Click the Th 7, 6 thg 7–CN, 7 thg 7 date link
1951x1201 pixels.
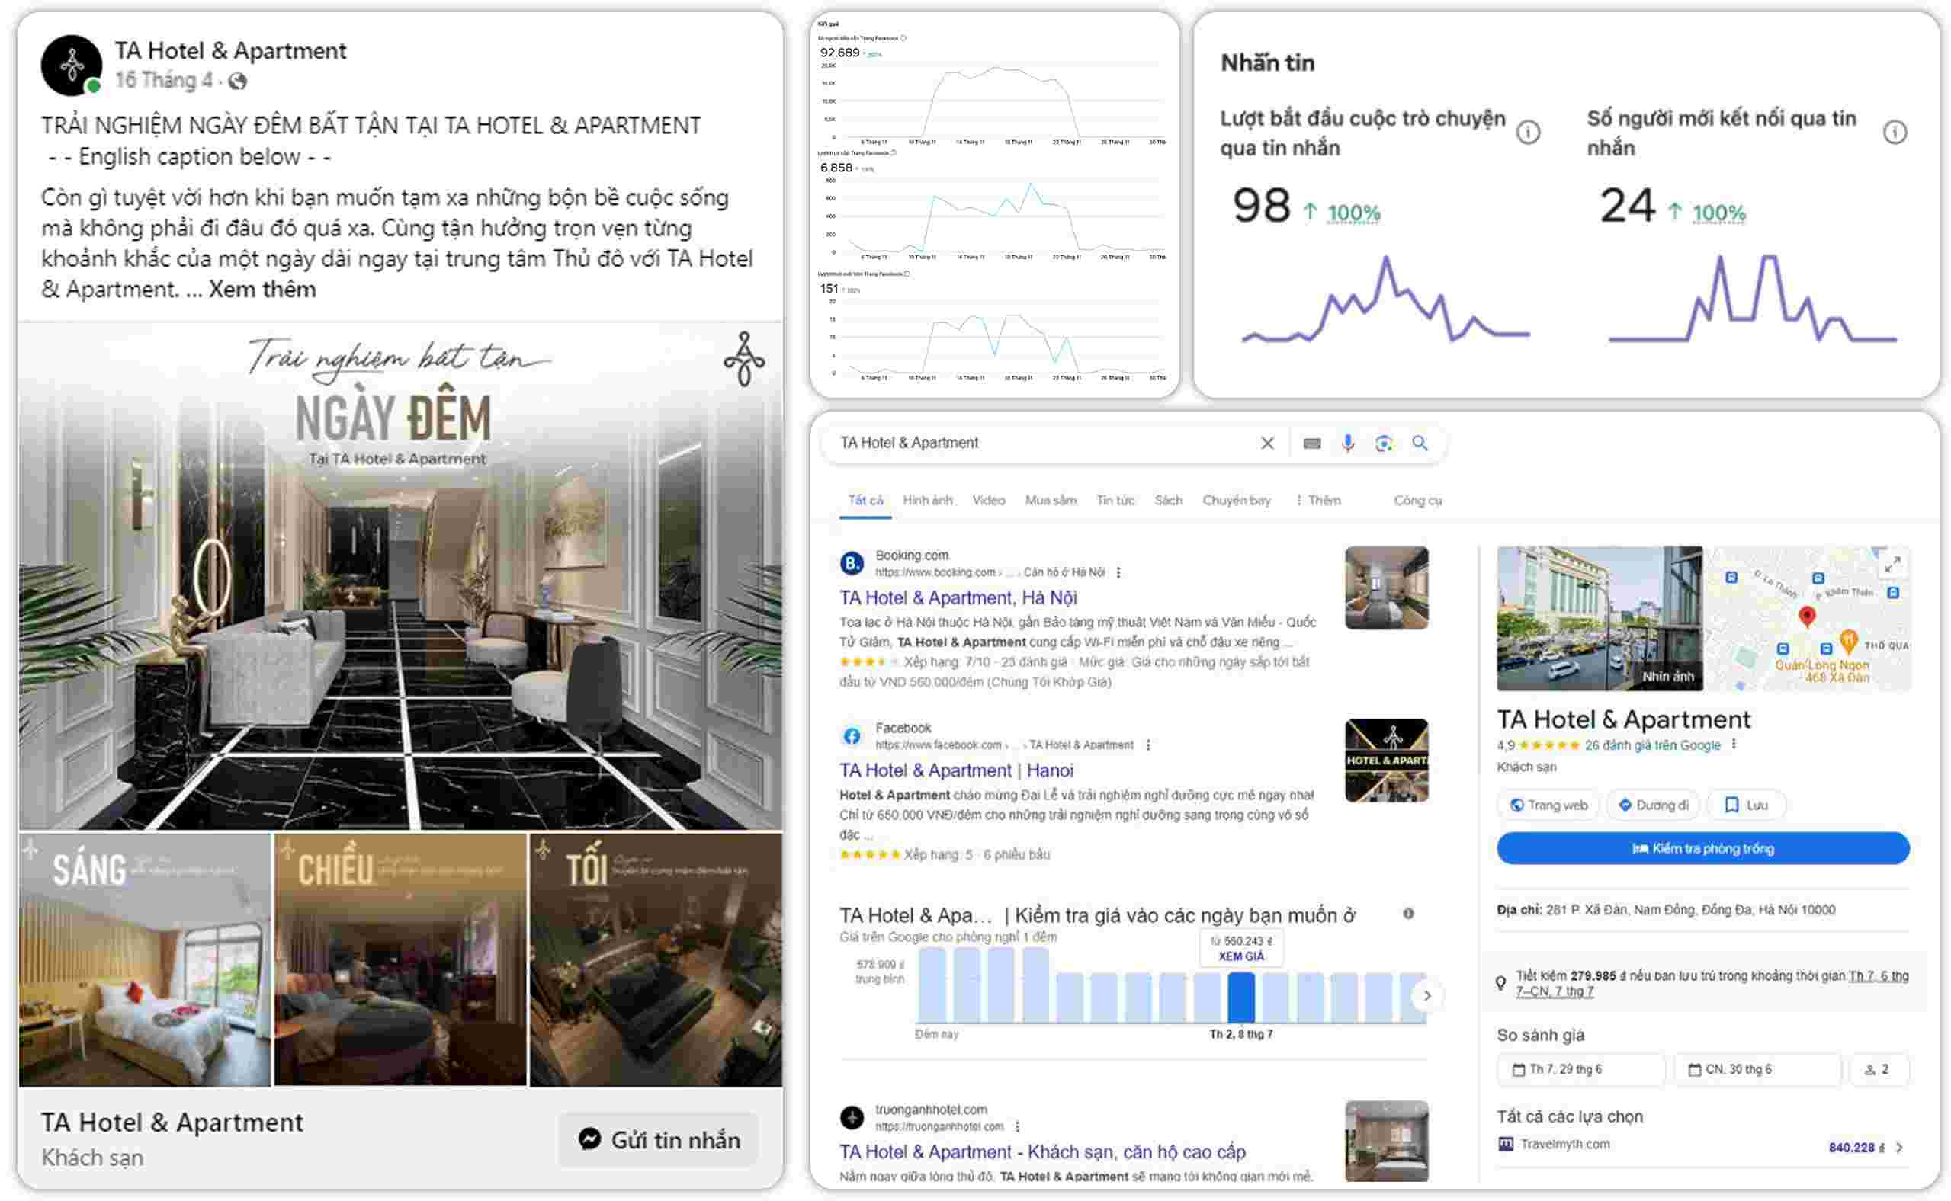1711,983
